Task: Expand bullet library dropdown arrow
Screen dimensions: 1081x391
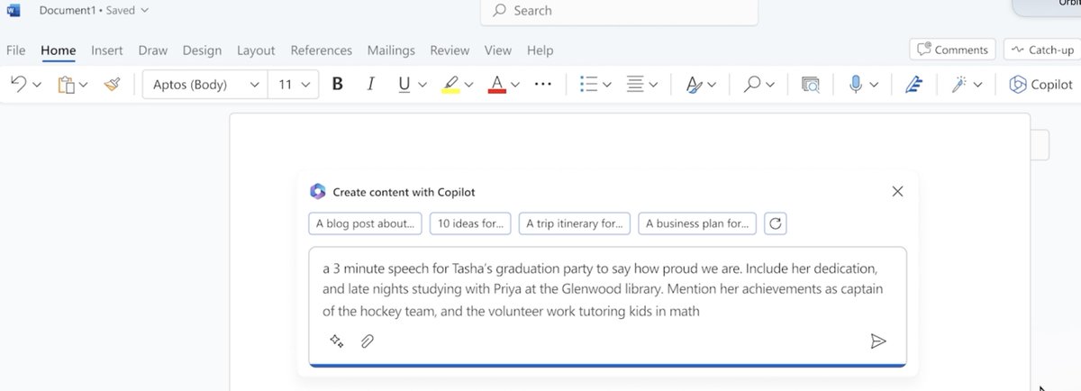Action: (607, 85)
